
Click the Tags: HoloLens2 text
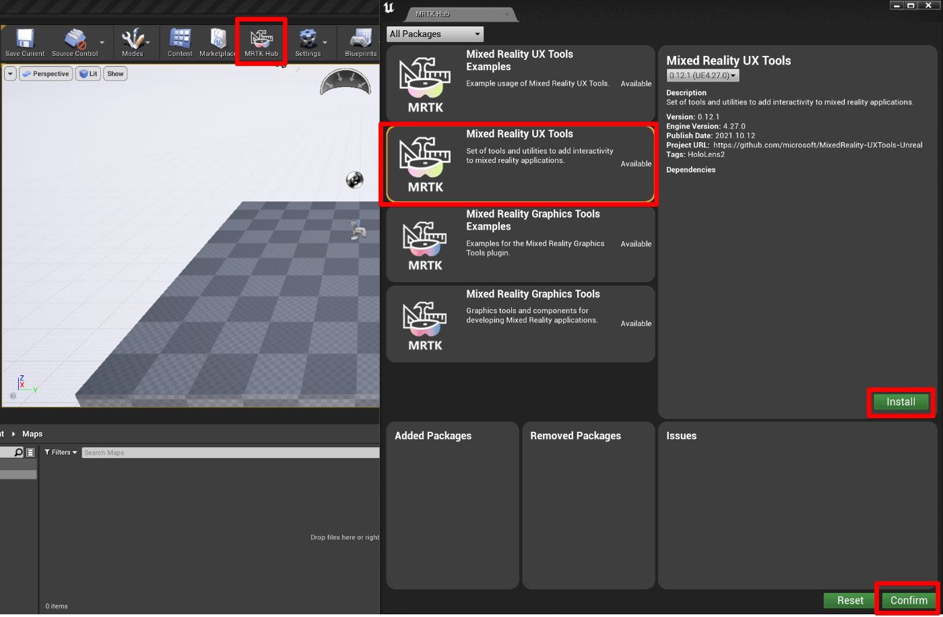pyautogui.click(x=695, y=154)
